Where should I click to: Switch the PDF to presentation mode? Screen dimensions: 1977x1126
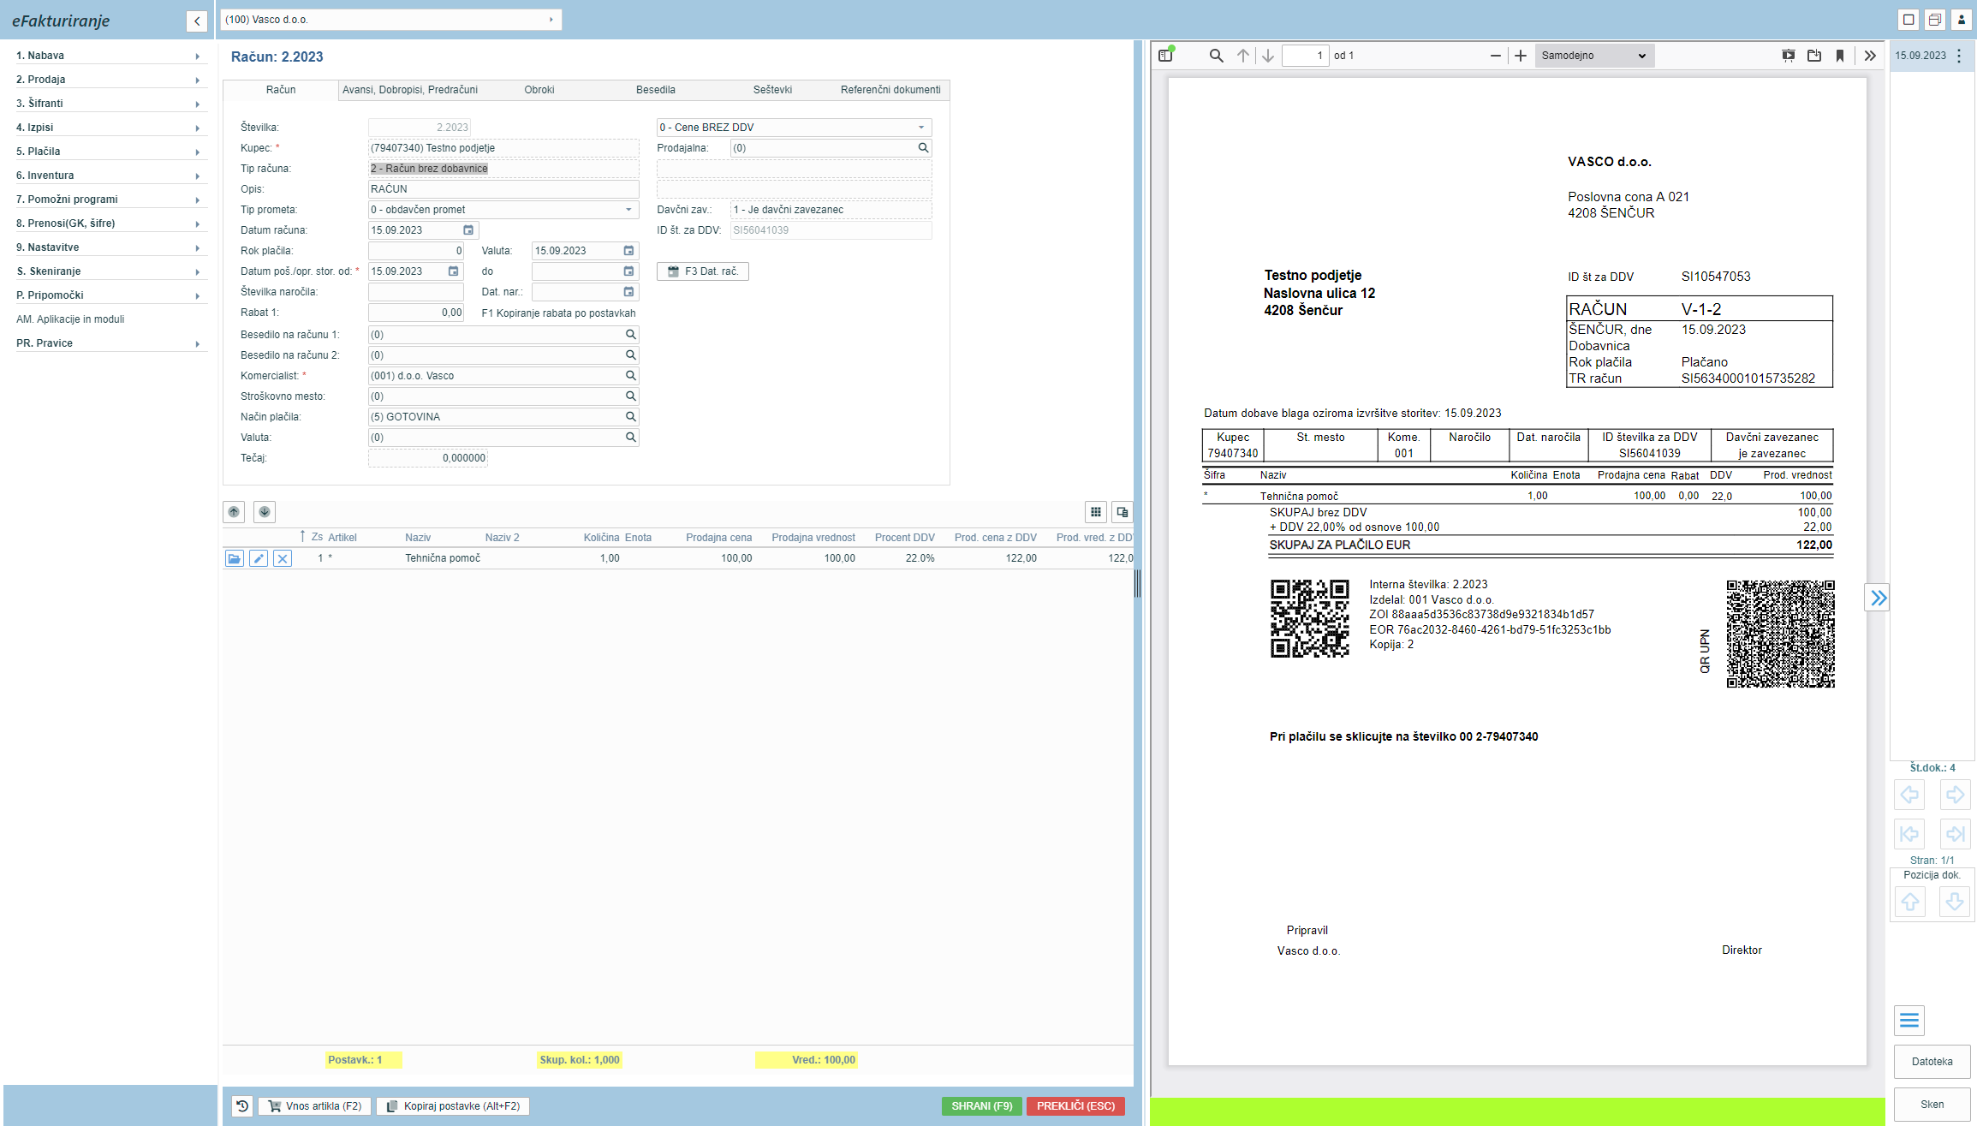click(x=1789, y=56)
